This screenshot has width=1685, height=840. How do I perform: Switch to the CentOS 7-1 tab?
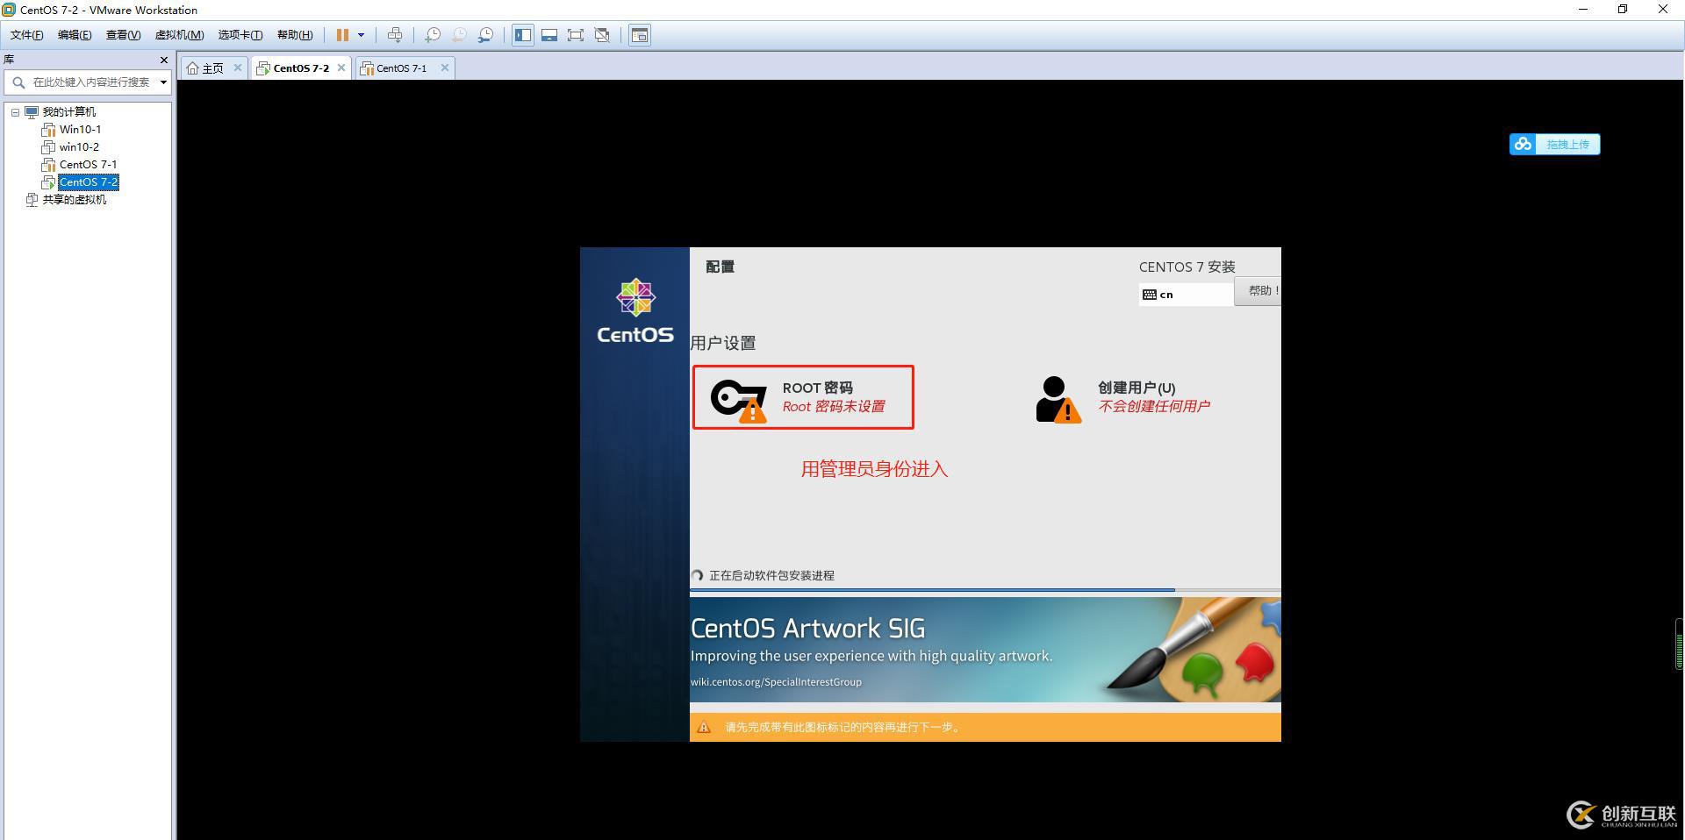pos(402,68)
